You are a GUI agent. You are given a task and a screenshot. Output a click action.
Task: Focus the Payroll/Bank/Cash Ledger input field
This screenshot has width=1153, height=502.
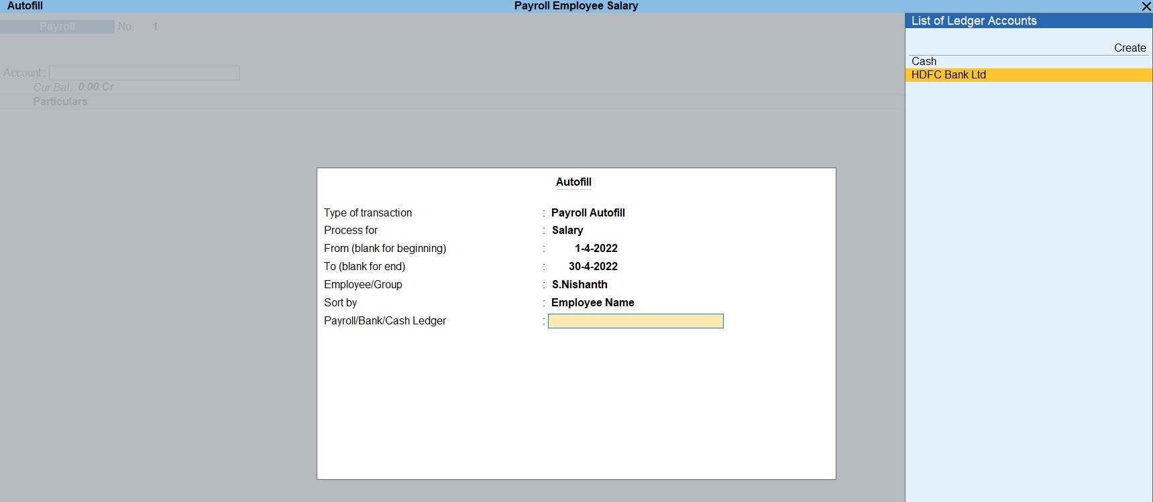(635, 321)
